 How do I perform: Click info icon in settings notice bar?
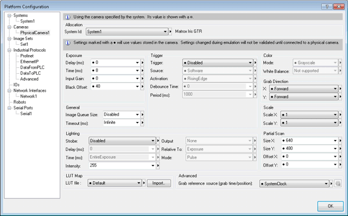pyautogui.click(x=68, y=43)
